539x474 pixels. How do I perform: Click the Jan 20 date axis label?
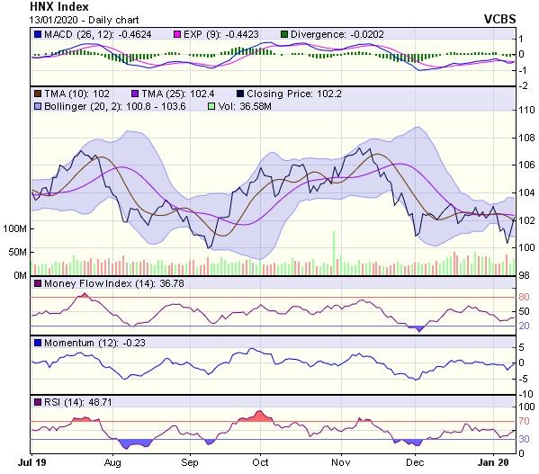[x=493, y=462]
